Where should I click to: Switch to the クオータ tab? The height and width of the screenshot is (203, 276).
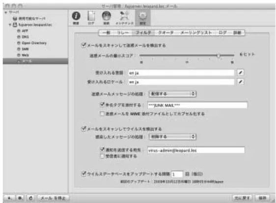166,32
